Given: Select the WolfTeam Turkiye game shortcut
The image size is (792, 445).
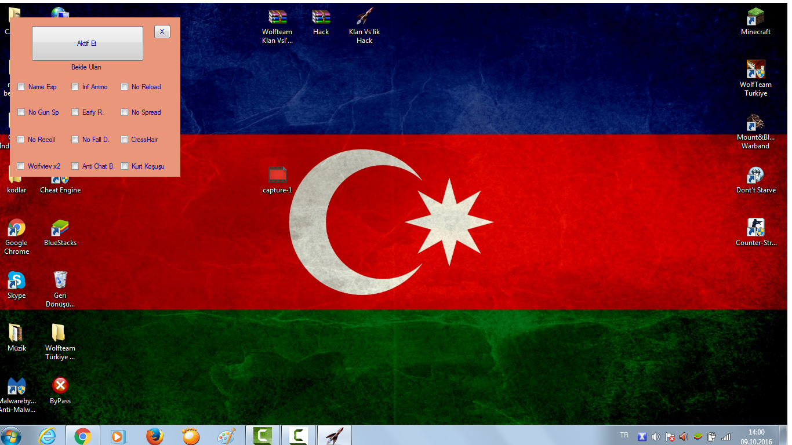Looking at the screenshot, I should [x=755, y=79].
